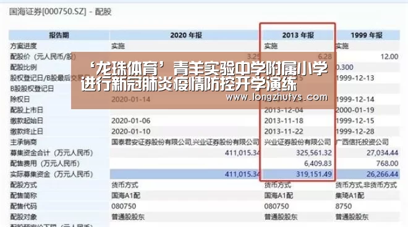The width and height of the screenshot is (408, 227).
Task: Click the 配股上市日 row label
Action: 27,110
